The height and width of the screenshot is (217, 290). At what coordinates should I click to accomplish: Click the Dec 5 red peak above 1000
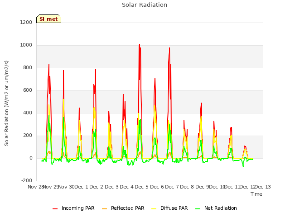140,45
